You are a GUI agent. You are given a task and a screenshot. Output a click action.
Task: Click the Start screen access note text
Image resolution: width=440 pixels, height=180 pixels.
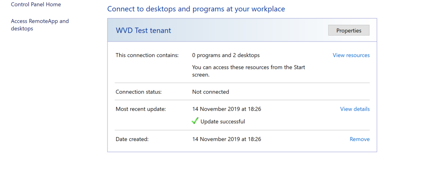coord(249,71)
